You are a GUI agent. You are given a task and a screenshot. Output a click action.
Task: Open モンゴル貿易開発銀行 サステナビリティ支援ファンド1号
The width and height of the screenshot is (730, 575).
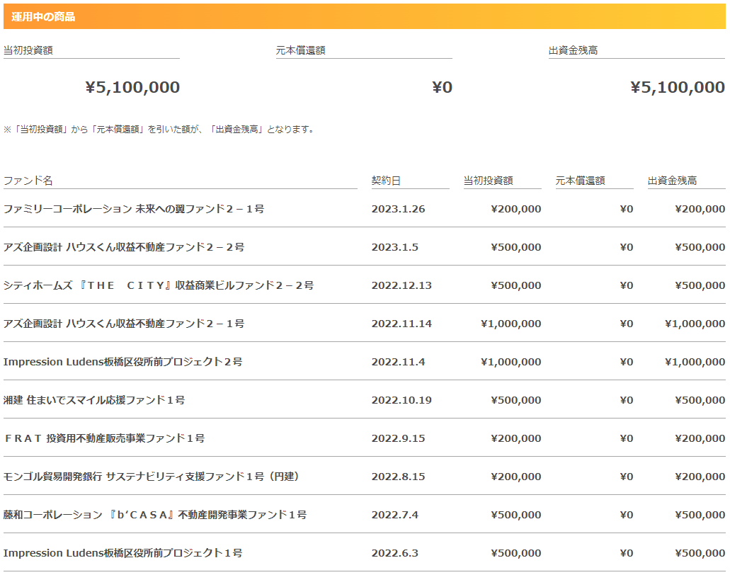[152, 477]
